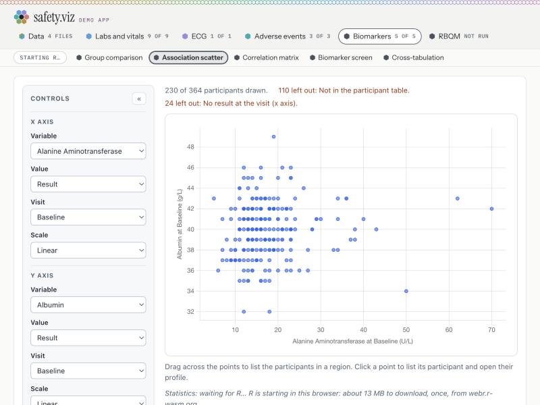Click the Starting R status pill

click(x=40, y=57)
